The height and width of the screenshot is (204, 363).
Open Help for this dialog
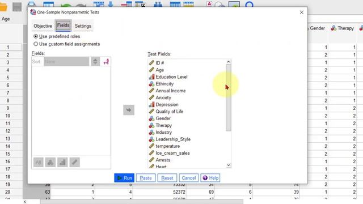click(x=210, y=178)
